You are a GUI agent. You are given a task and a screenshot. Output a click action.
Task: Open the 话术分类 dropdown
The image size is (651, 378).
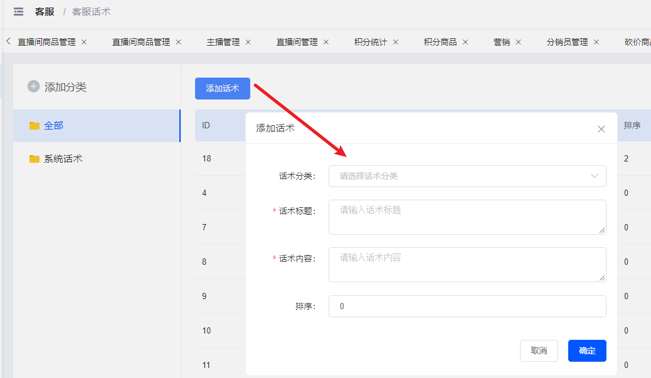pyautogui.click(x=467, y=176)
